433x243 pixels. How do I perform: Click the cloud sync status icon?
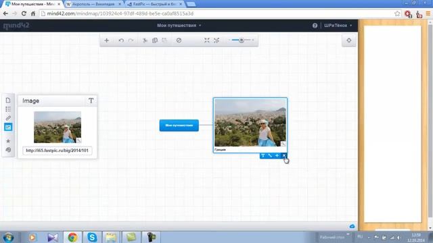pyautogui.click(x=352, y=226)
